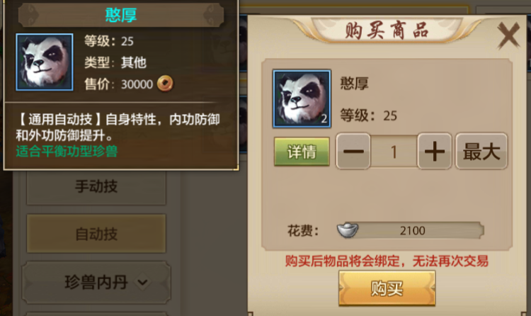Click the quantity input field showing 1
The height and width of the screenshot is (316, 531).
pyautogui.click(x=394, y=152)
